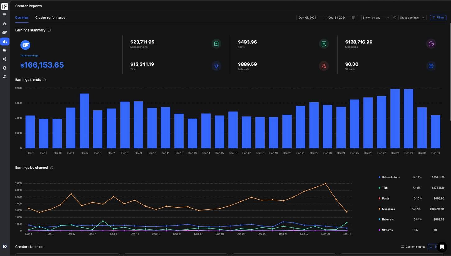451x256 pixels.
Task: Click the Posts document icon
Action: click(324, 44)
